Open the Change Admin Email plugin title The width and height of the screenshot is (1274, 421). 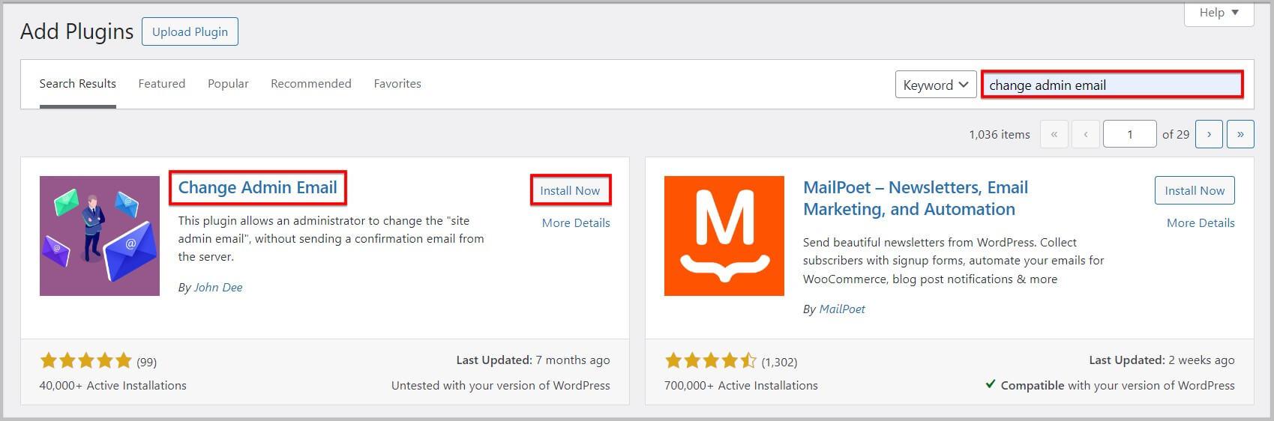point(257,188)
